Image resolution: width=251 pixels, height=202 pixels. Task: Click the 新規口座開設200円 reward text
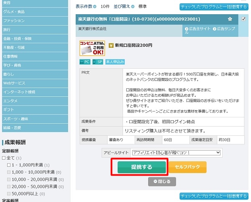point(133,45)
